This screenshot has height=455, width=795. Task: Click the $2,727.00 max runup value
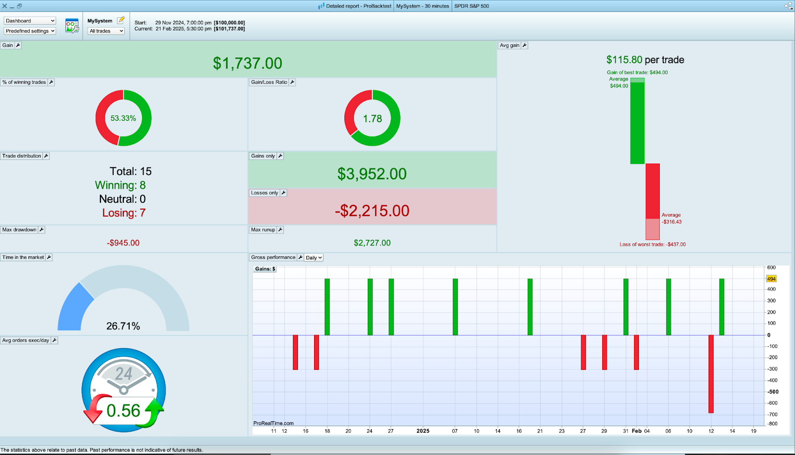coord(372,243)
